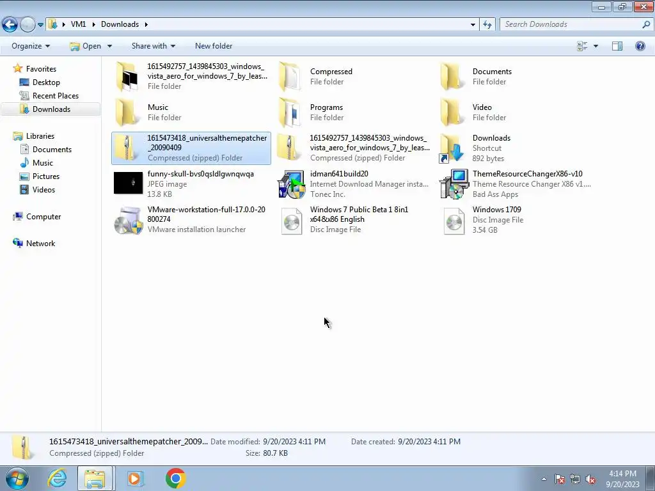Image resolution: width=655 pixels, height=491 pixels.
Task: Open the Organize menu
Action: 31,46
